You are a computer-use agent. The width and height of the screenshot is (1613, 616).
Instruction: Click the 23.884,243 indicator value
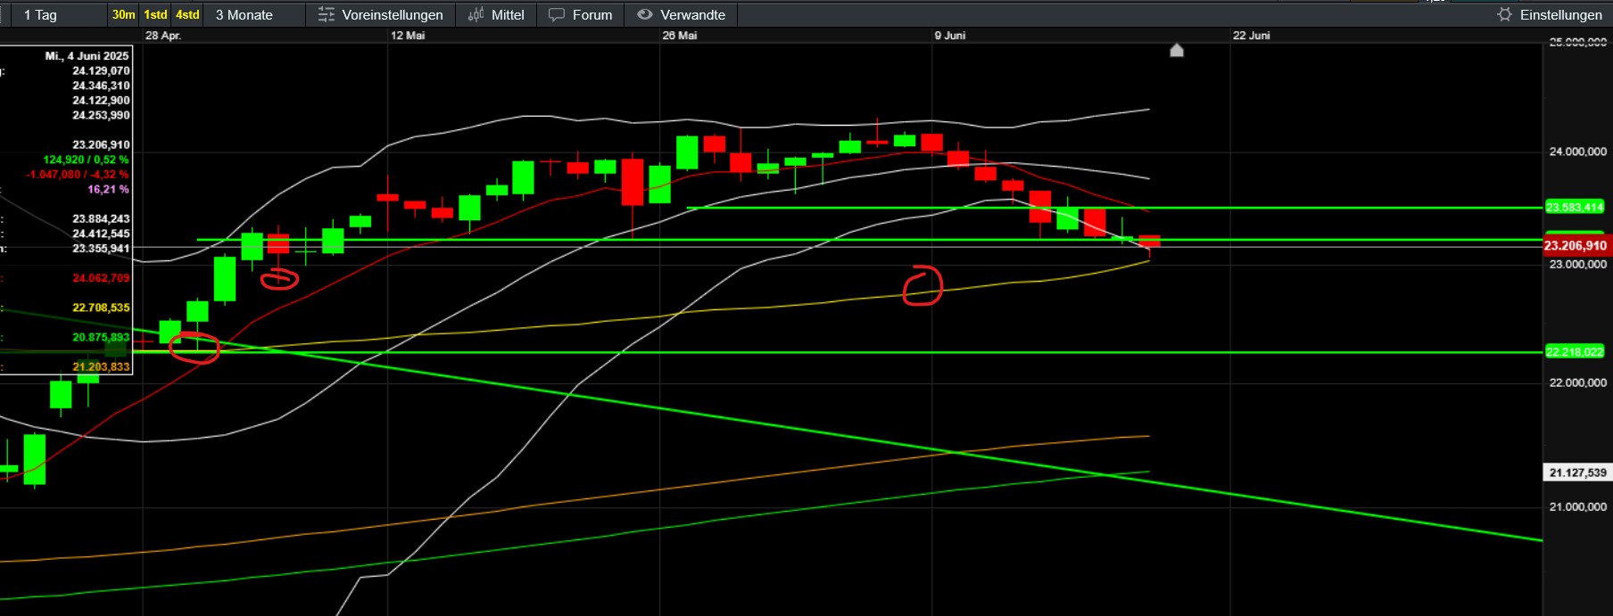click(101, 219)
